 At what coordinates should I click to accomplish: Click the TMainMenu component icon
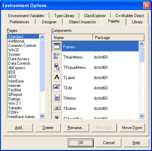coord(57,56)
